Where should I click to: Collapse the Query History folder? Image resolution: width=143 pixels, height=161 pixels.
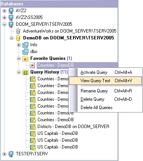click(x=19, y=72)
